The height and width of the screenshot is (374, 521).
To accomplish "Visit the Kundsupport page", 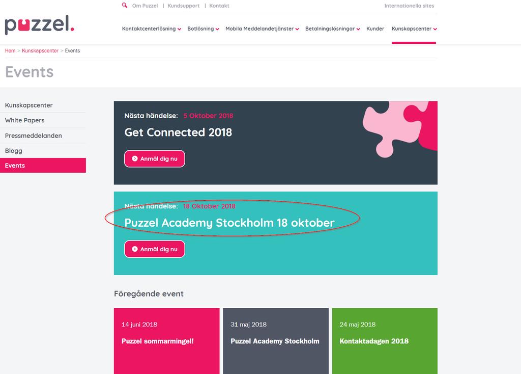I will [x=183, y=6].
